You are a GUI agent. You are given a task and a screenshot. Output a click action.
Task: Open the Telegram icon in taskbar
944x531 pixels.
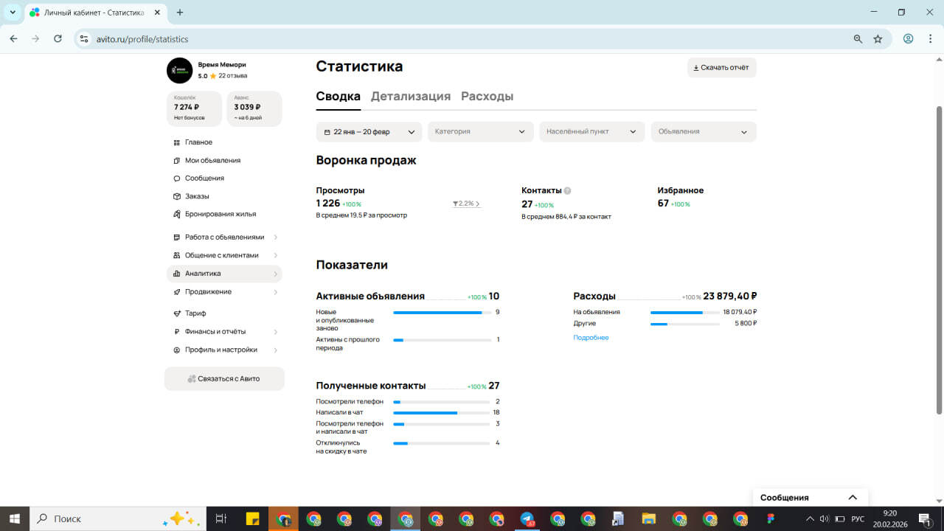(x=527, y=518)
